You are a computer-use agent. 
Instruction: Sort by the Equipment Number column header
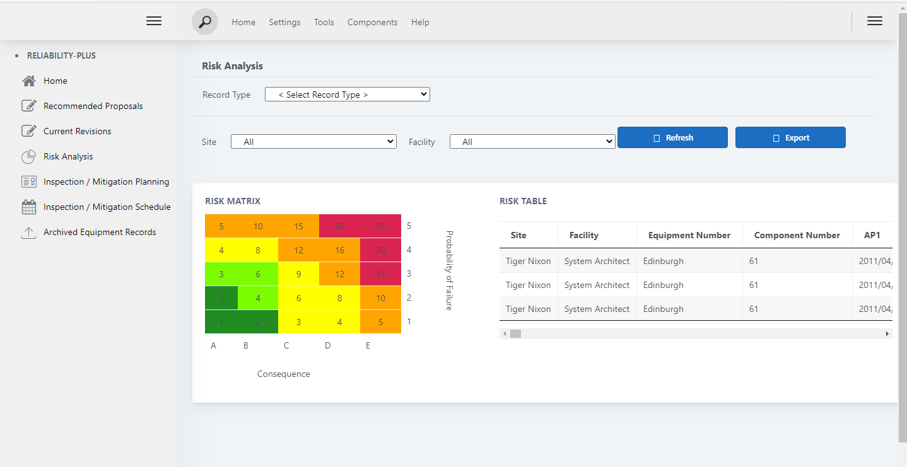(x=689, y=235)
